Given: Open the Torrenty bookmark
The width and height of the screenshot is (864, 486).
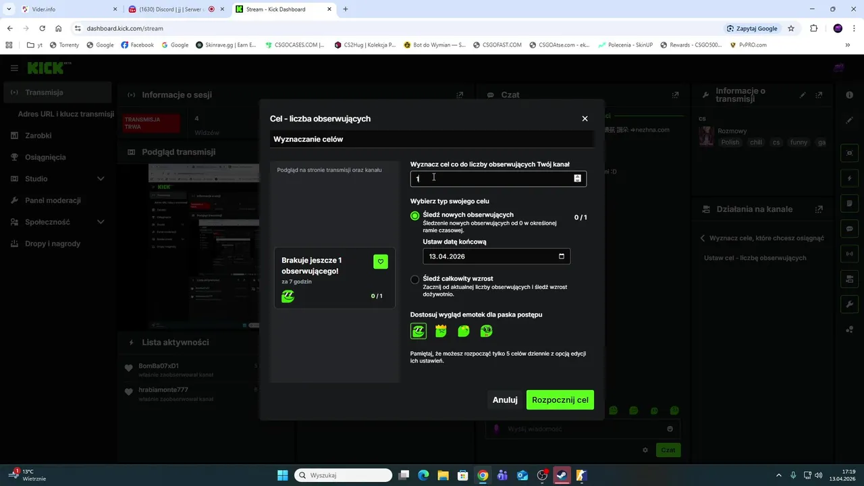Looking at the screenshot, I should coord(63,45).
